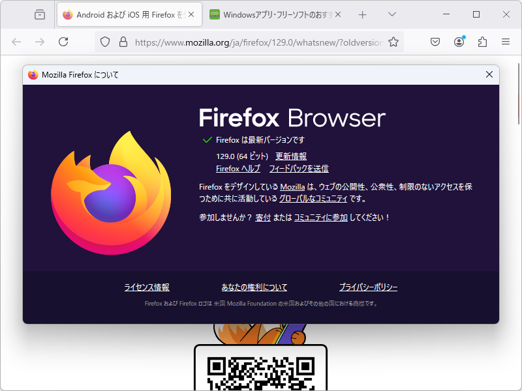Close the Mozilla Firefox about dialog
Viewport: 522px width, 391px height.
489,74
